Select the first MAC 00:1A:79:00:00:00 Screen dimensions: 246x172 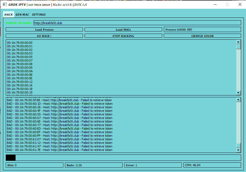(20, 43)
